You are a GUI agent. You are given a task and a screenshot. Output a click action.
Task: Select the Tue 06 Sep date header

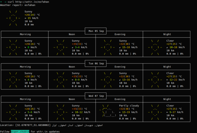click(96, 63)
